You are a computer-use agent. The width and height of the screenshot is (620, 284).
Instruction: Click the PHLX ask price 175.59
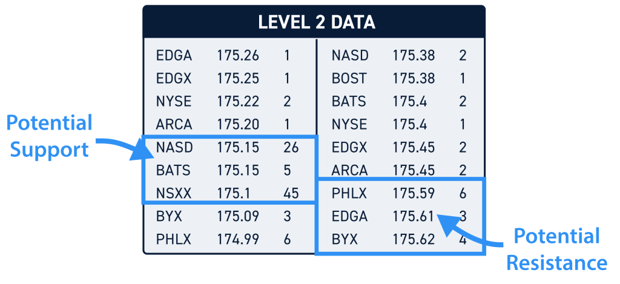(x=414, y=193)
